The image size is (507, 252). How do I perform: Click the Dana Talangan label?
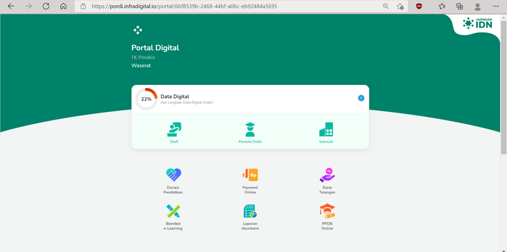tap(327, 190)
